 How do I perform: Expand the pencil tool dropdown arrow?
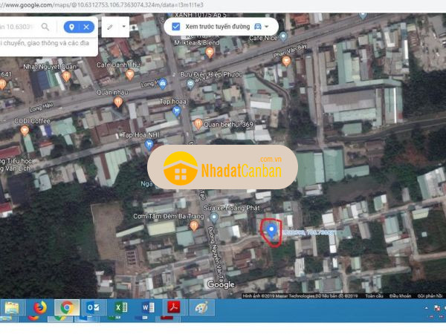coord(123,27)
